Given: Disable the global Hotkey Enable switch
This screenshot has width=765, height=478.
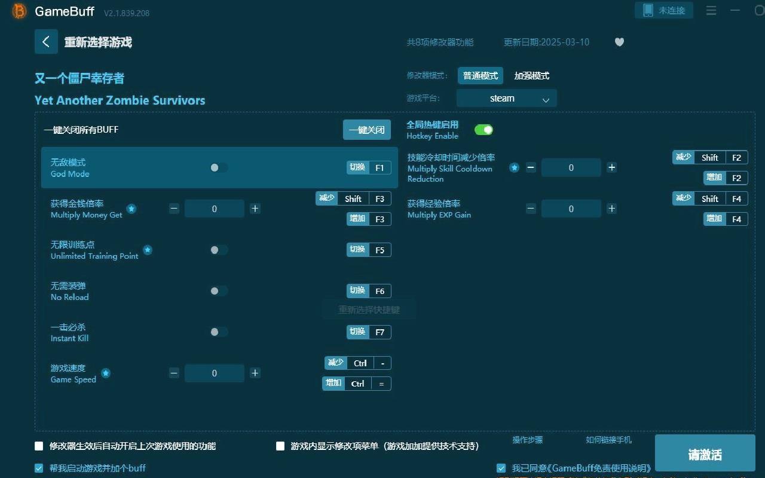Looking at the screenshot, I should tap(484, 130).
